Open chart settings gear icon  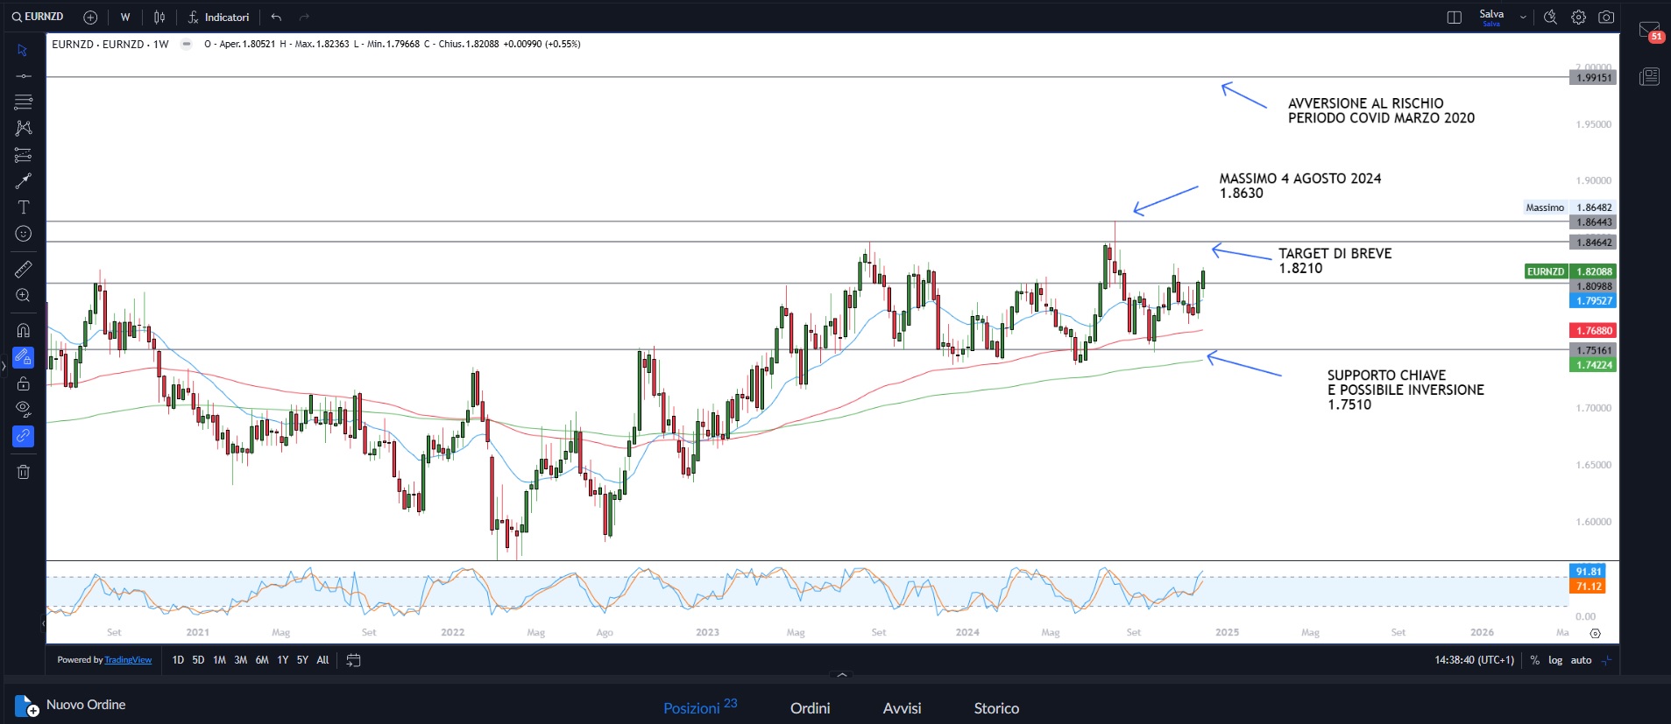coord(1578,18)
